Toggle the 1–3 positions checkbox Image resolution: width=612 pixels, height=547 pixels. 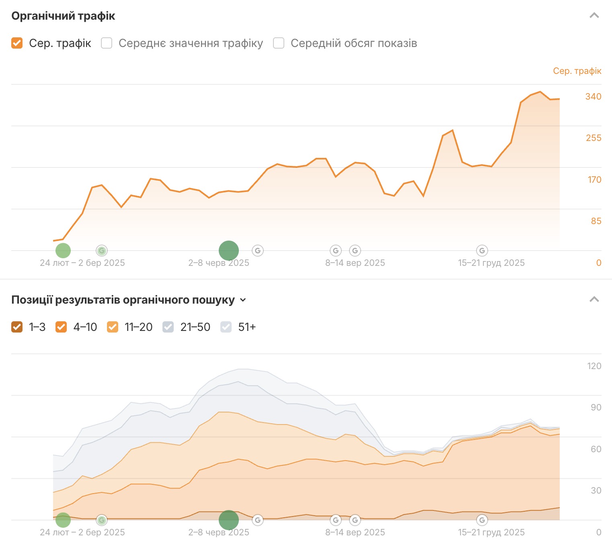click(x=17, y=327)
